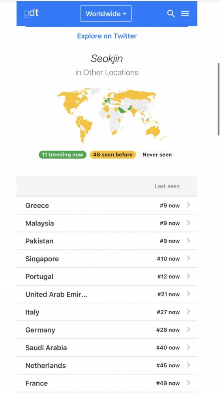This screenshot has width=221, height=393.
Task: Click the Germany row arrow
Action: click(x=188, y=329)
